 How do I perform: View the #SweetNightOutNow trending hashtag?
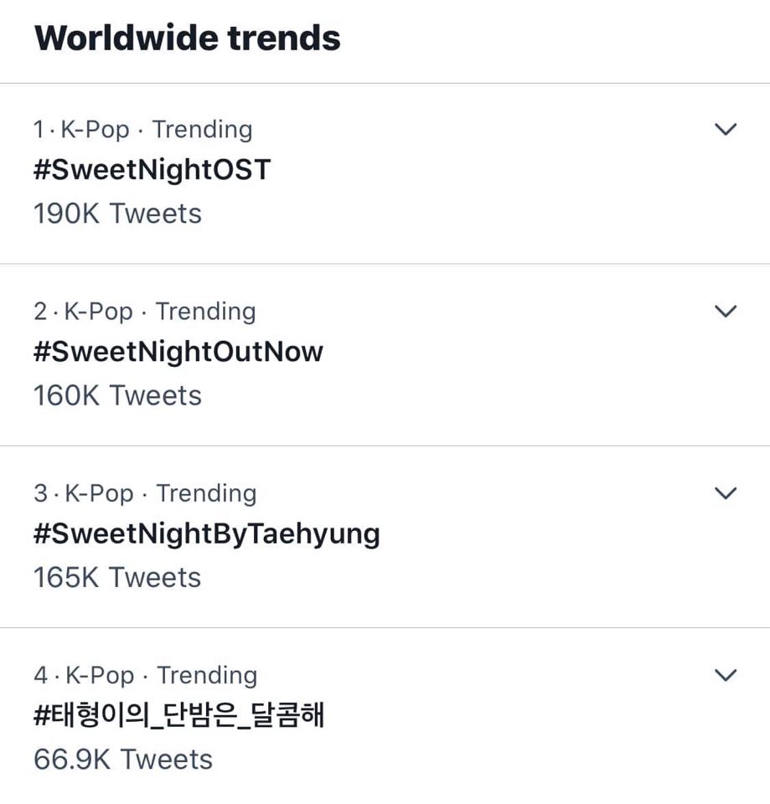coord(178,352)
